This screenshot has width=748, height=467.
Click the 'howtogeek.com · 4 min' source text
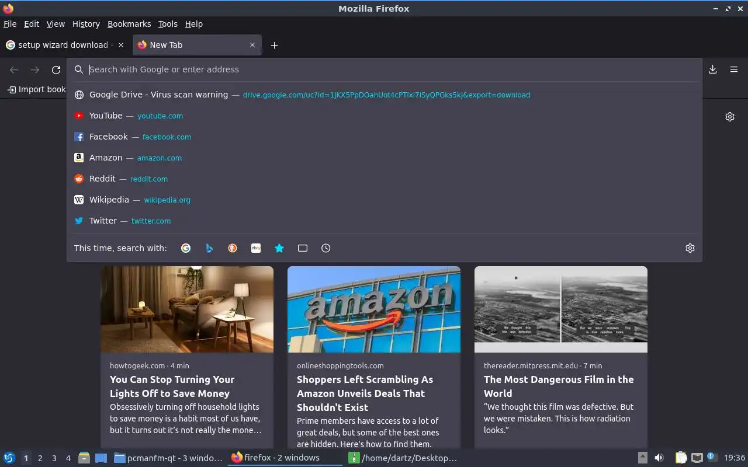(150, 365)
